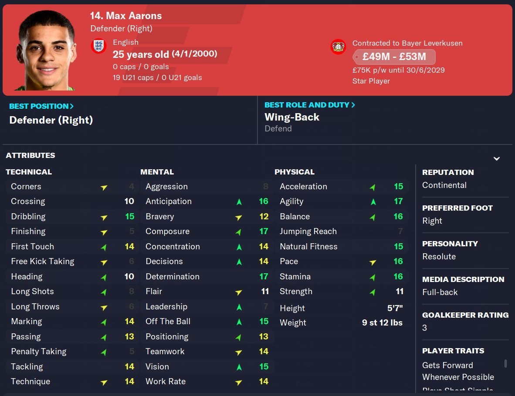Open the Best Role and Duty link

[309, 105]
